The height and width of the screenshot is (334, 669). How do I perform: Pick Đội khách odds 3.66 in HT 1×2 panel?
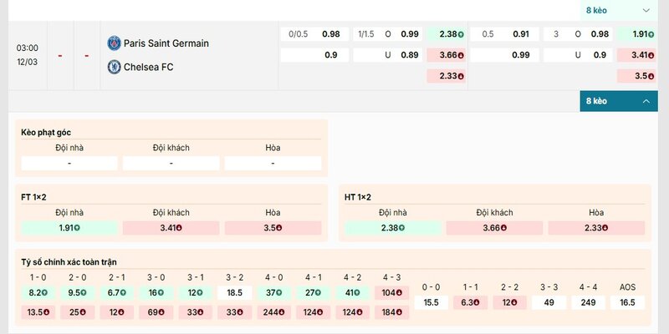494,228
